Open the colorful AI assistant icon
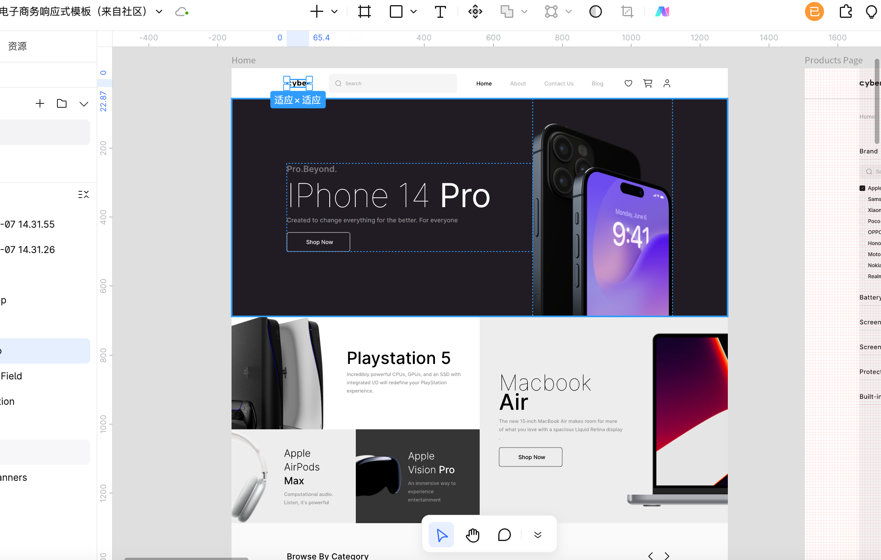The width and height of the screenshot is (881, 560). tap(662, 11)
